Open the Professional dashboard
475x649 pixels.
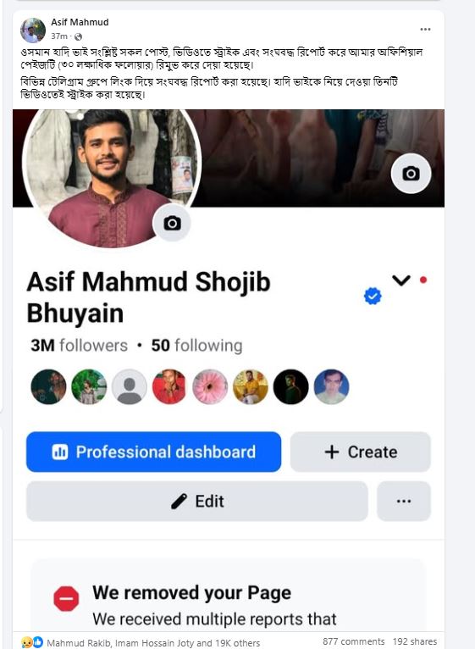tap(153, 452)
